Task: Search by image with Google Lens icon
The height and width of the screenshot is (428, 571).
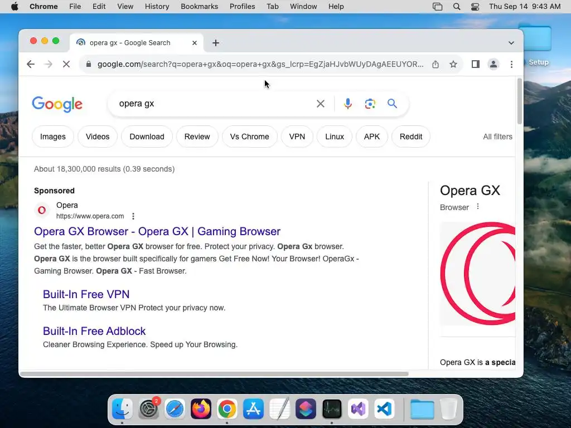Action: tap(370, 104)
